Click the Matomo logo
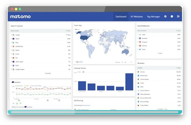This screenshot has height=125, width=191. [x=20, y=16]
